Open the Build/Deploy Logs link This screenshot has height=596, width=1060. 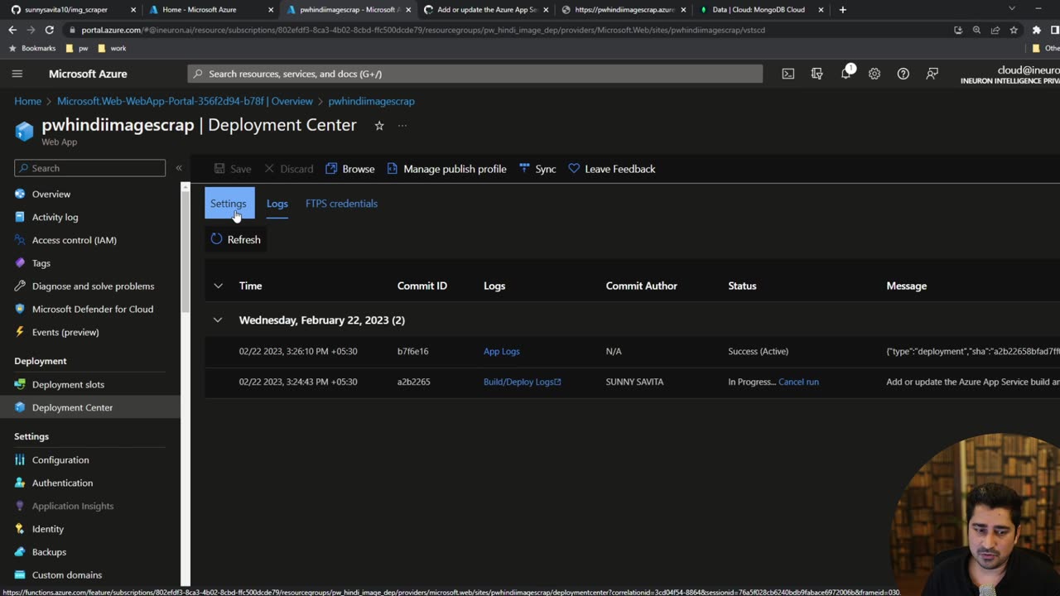pos(523,382)
